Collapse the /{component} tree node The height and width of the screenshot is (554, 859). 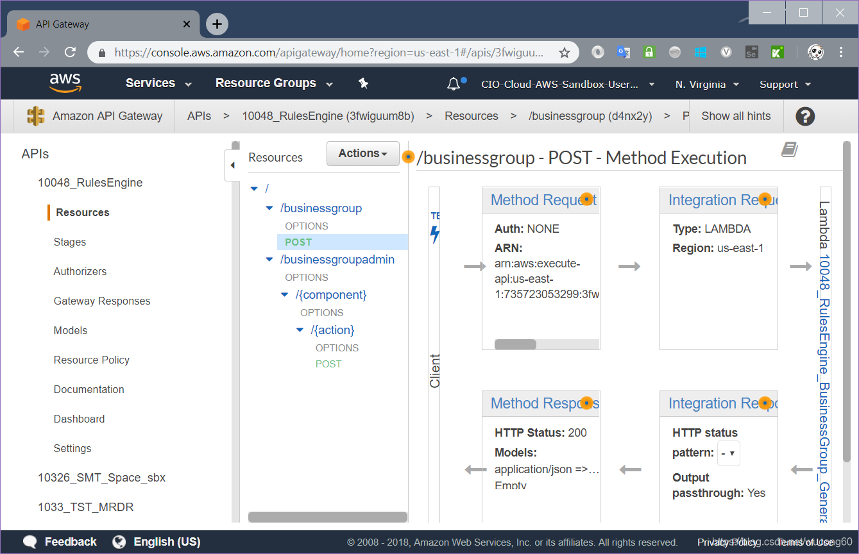(x=285, y=295)
